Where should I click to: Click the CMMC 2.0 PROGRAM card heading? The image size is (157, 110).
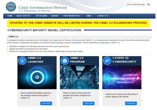(77, 60)
